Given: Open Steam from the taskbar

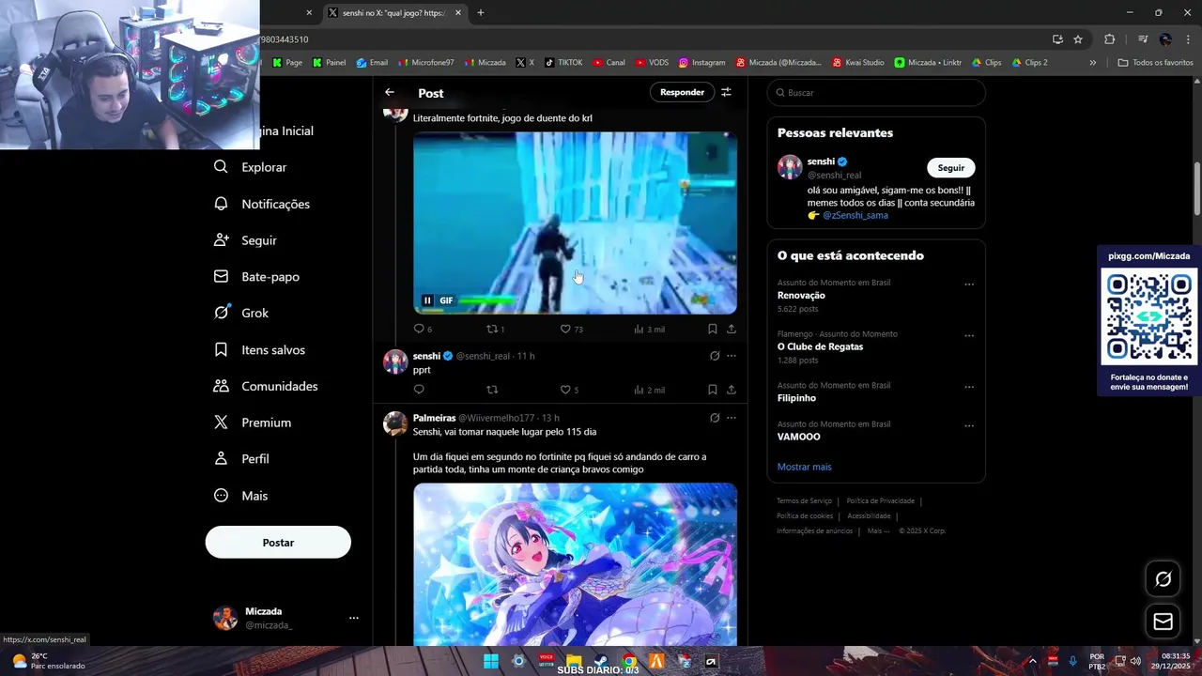Looking at the screenshot, I should tap(601, 661).
